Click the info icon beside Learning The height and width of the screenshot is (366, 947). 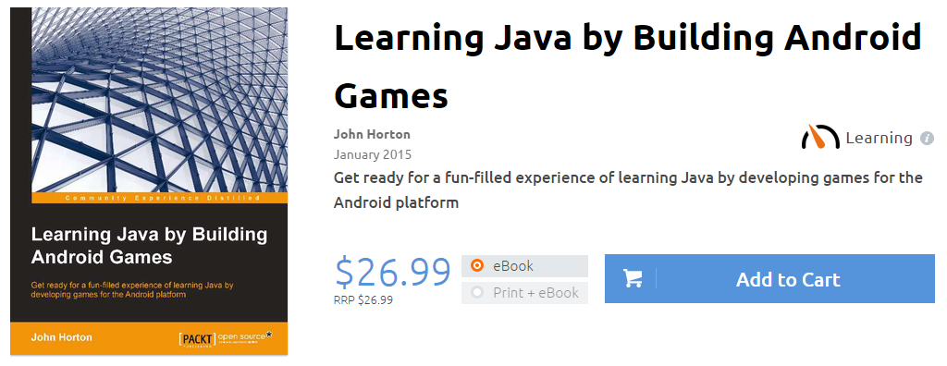click(927, 139)
